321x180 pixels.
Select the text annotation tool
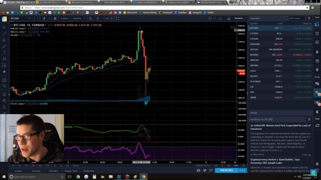(4, 53)
